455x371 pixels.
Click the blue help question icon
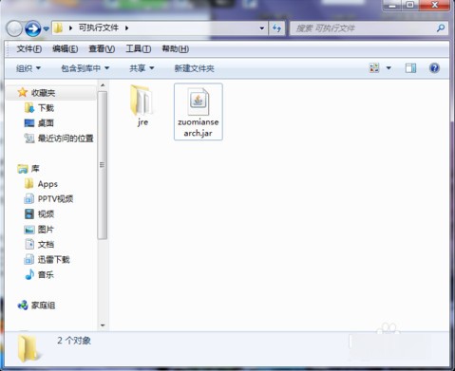(x=434, y=68)
